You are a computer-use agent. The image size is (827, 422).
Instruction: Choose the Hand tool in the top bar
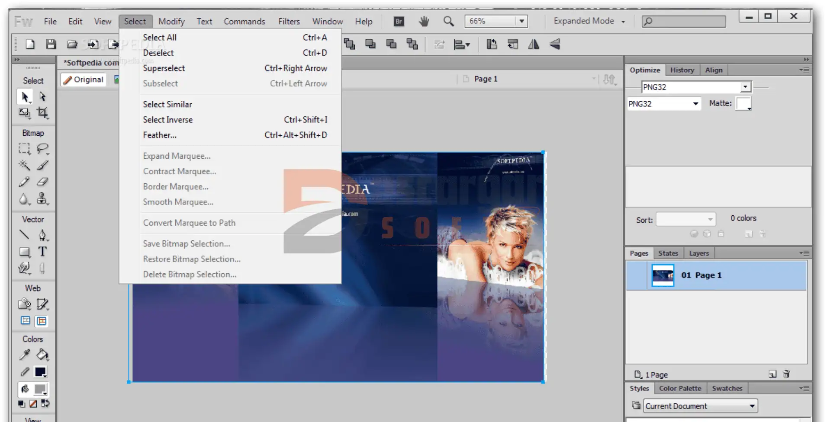[x=424, y=21]
